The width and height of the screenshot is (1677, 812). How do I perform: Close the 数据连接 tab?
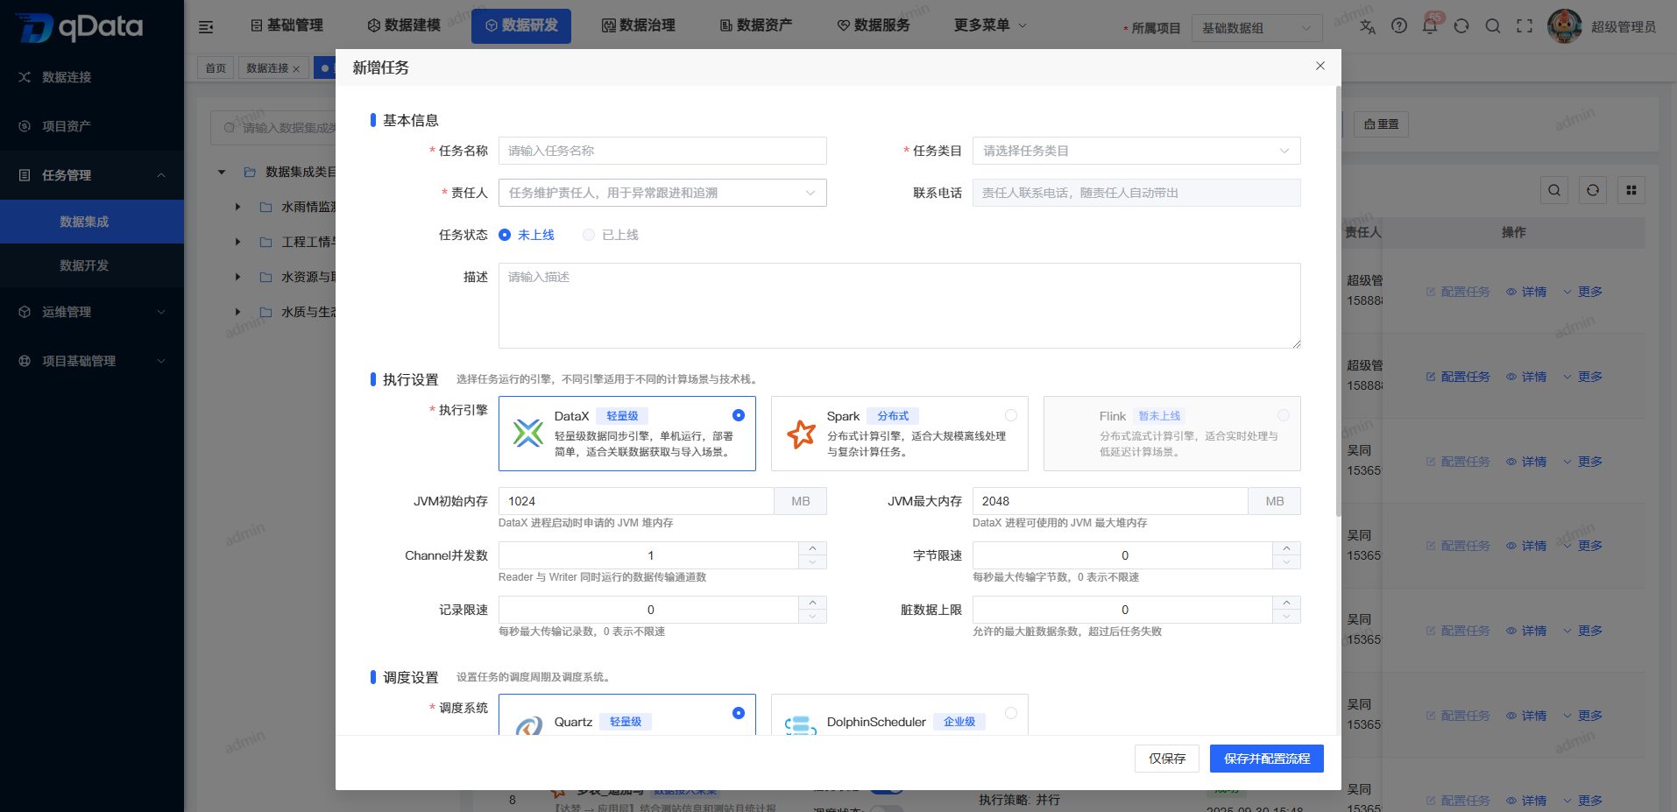pos(296,69)
